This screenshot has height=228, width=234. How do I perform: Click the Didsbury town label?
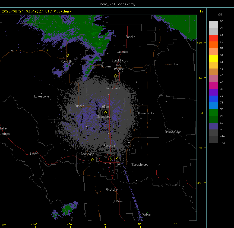pos(104,117)
